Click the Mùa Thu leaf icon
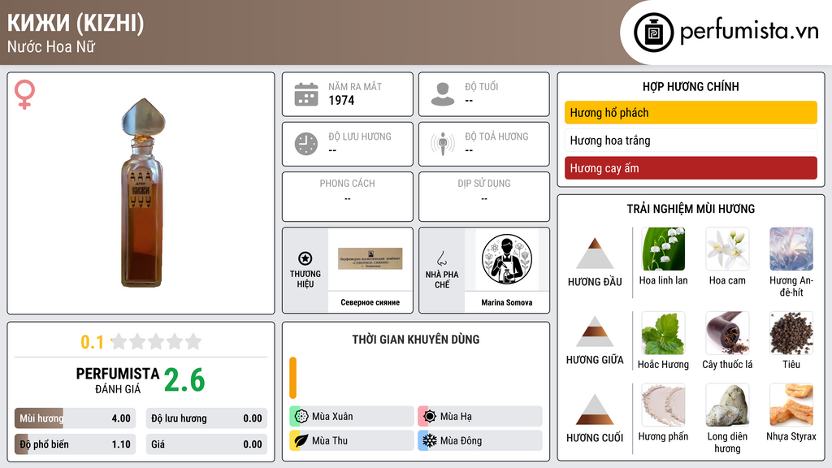Viewport: 832px width, 468px height. click(x=301, y=440)
